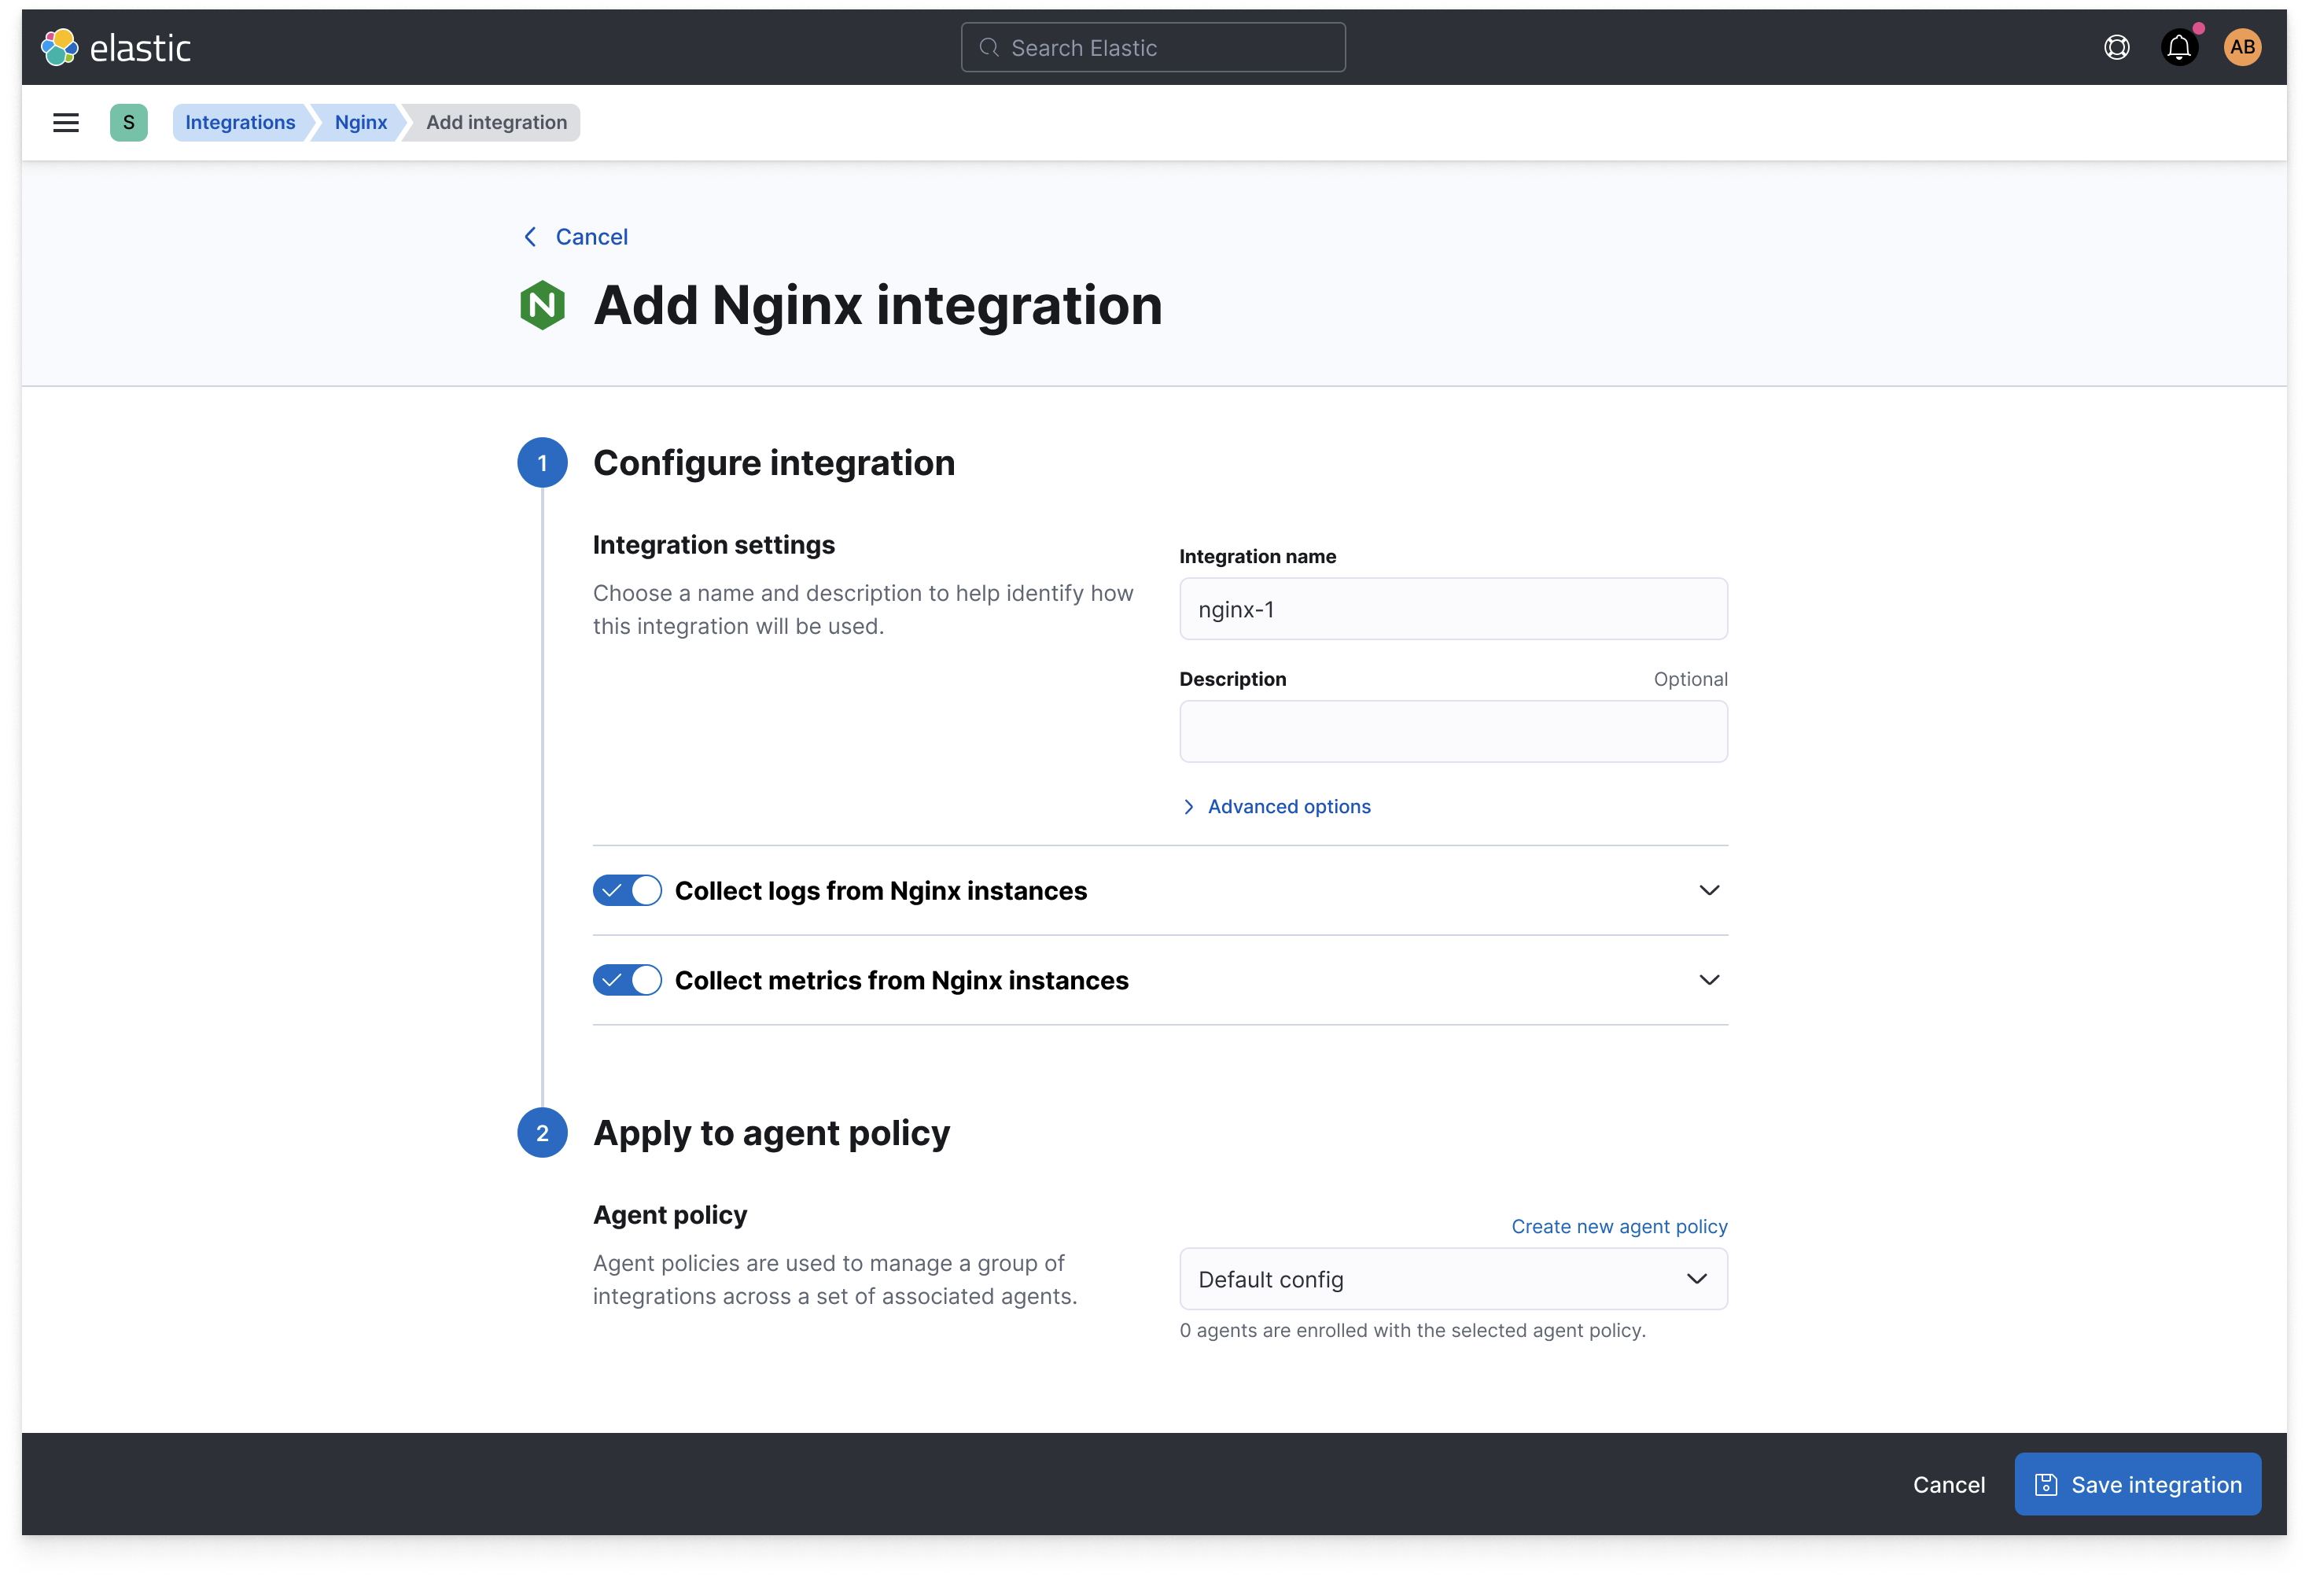Expand the Collect metrics from Nginx section
The image size is (2309, 1580).
1709,980
